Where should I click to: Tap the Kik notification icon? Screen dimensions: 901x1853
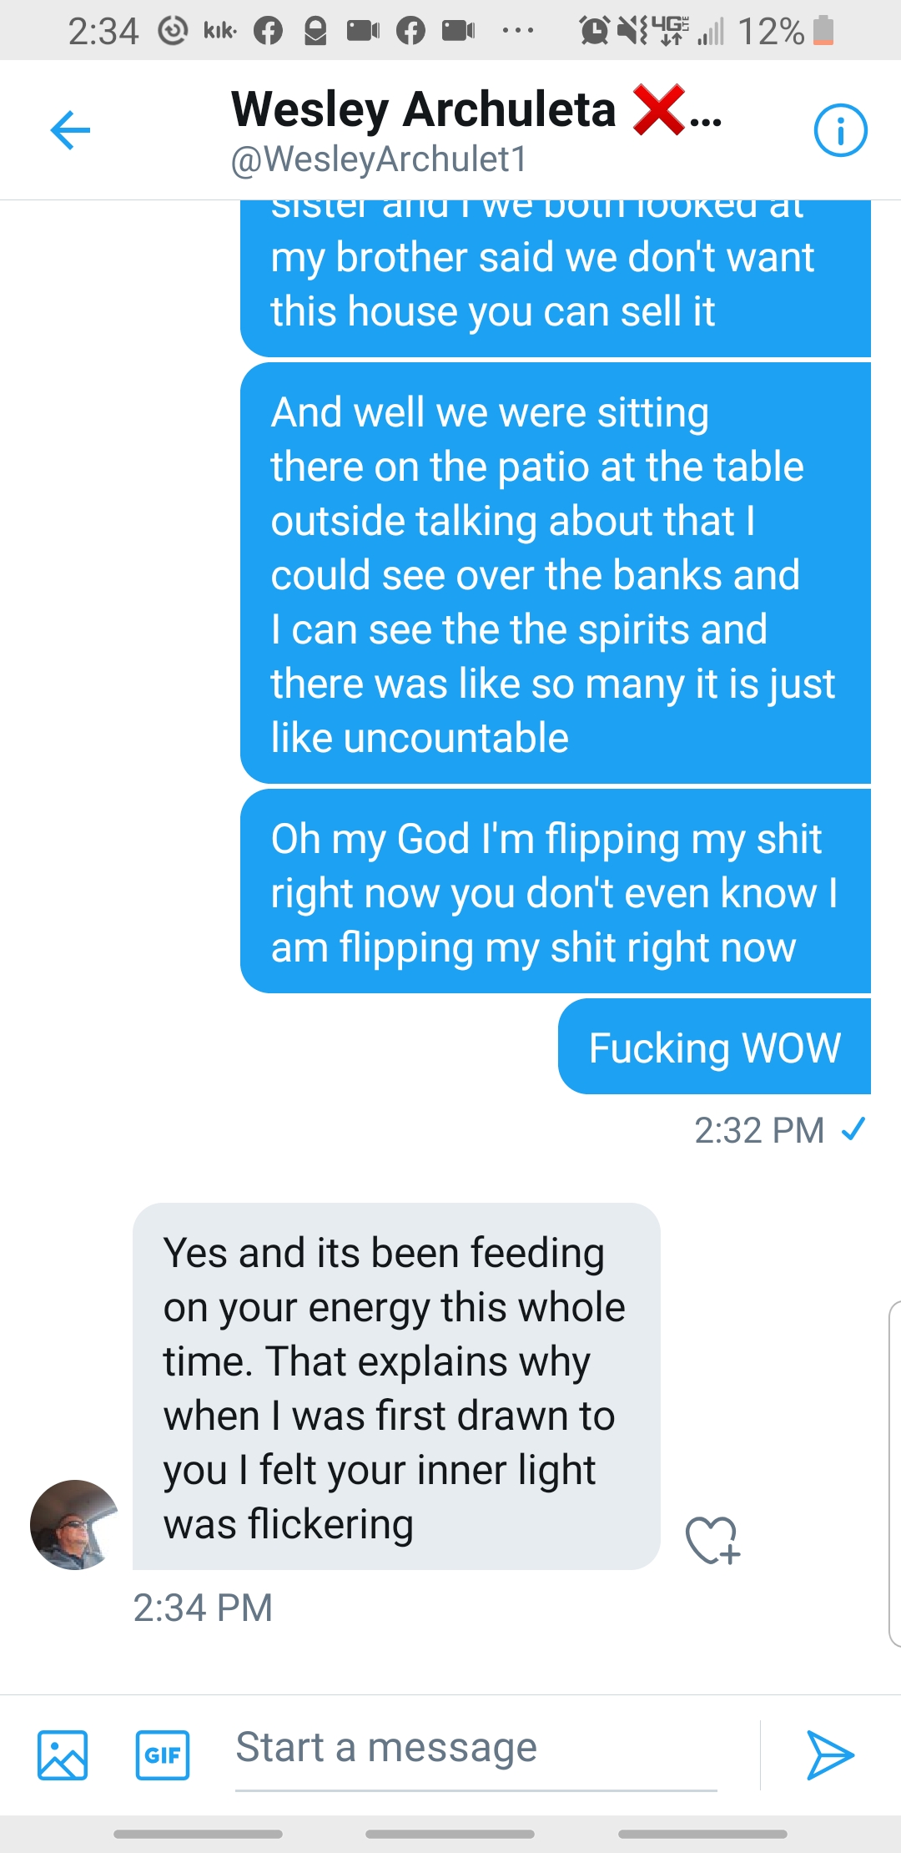tap(220, 32)
